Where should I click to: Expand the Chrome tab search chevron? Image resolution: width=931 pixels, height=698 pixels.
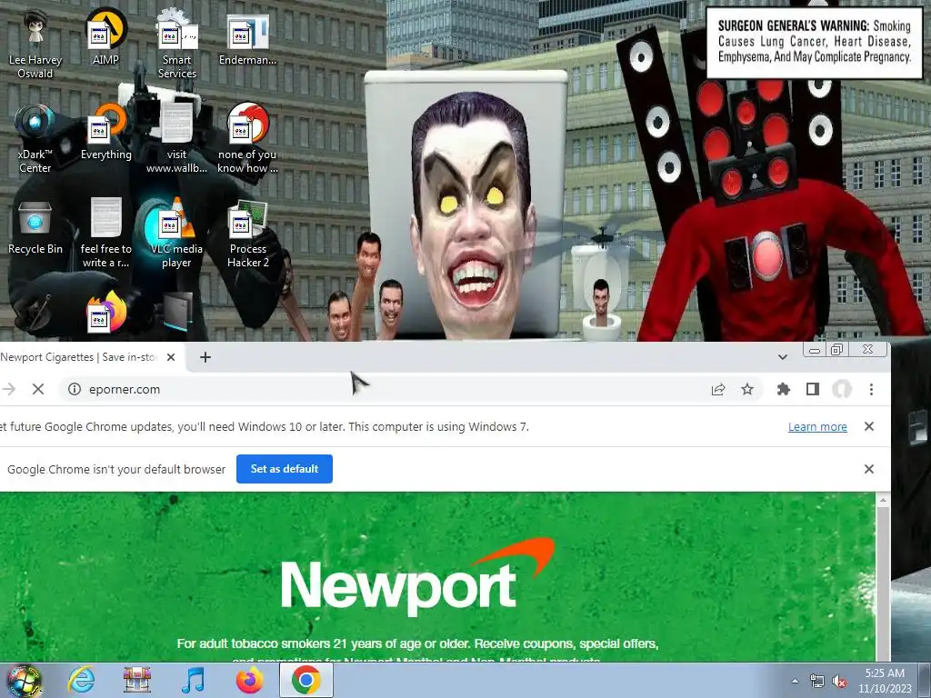[783, 357]
